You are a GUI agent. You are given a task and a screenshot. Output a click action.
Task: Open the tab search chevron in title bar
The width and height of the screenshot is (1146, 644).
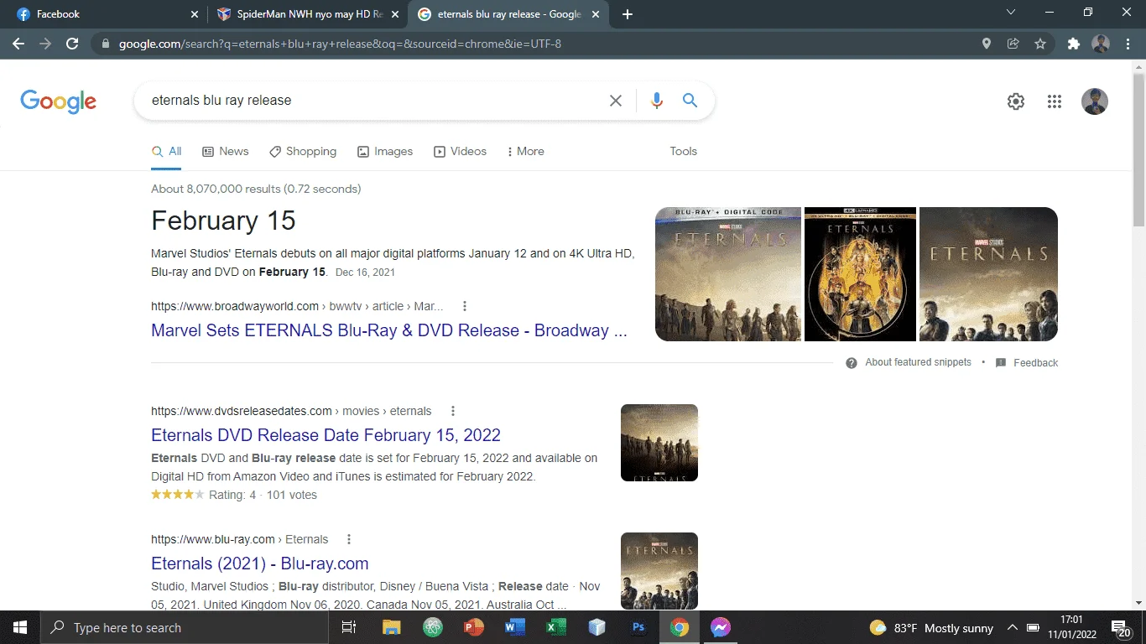[x=1010, y=13]
